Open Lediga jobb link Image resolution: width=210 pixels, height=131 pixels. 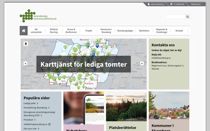point(29,103)
